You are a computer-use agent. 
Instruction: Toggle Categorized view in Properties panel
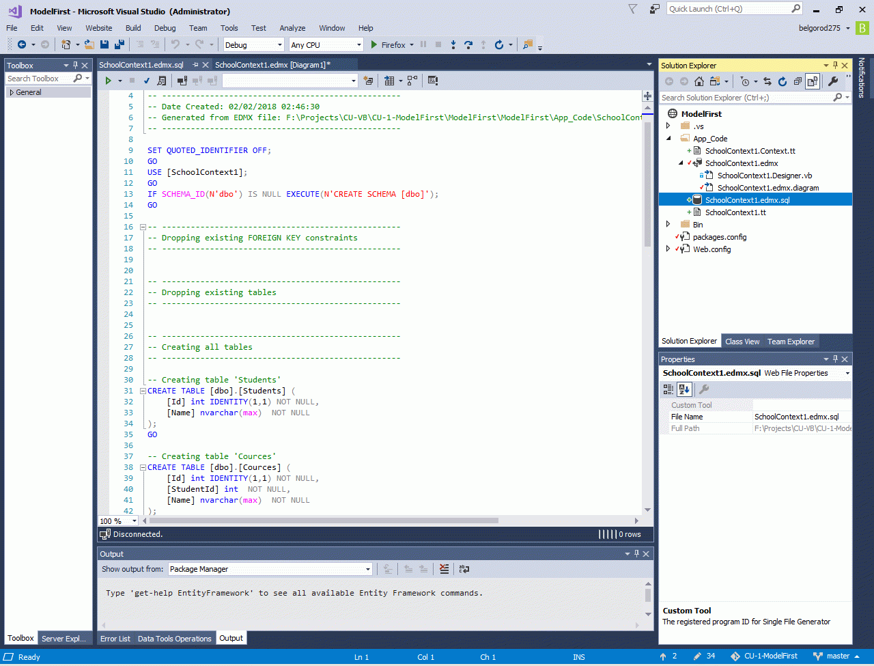(x=668, y=389)
